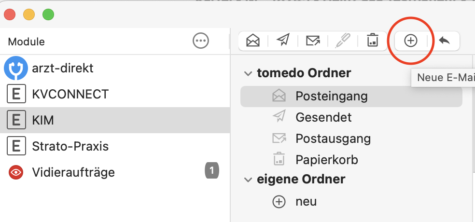Click the trash bin icon in toolbar

[x=372, y=41]
